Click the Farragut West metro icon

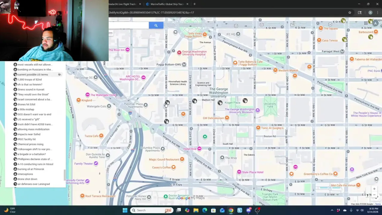[342, 51]
